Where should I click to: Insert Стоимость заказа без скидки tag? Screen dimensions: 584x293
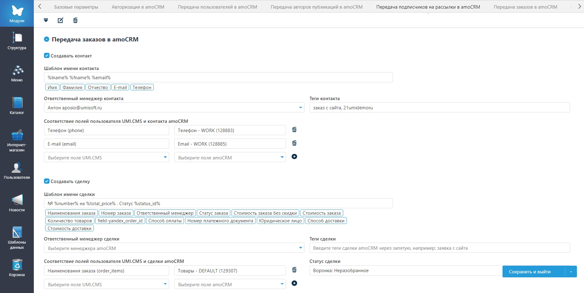[x=265, y=213]
